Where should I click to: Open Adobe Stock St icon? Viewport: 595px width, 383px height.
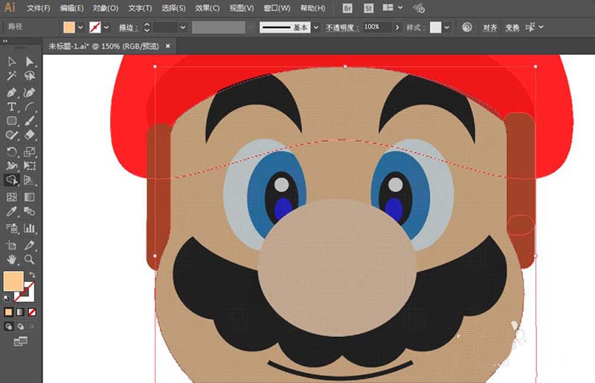368,8
